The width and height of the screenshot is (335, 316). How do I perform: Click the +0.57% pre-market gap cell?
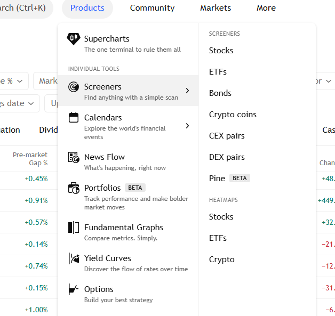pyautogui.click(x=36, y=222)
